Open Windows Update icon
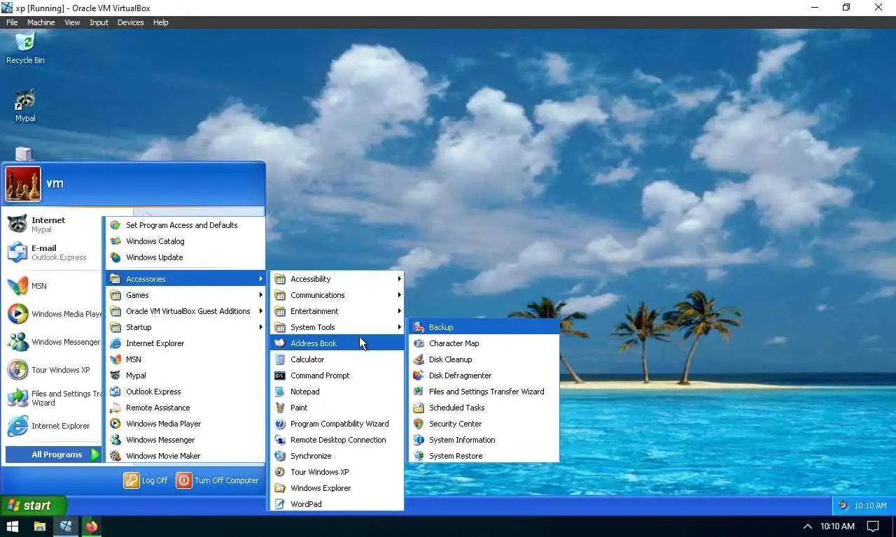896x537 pixels. coord(115,257)
